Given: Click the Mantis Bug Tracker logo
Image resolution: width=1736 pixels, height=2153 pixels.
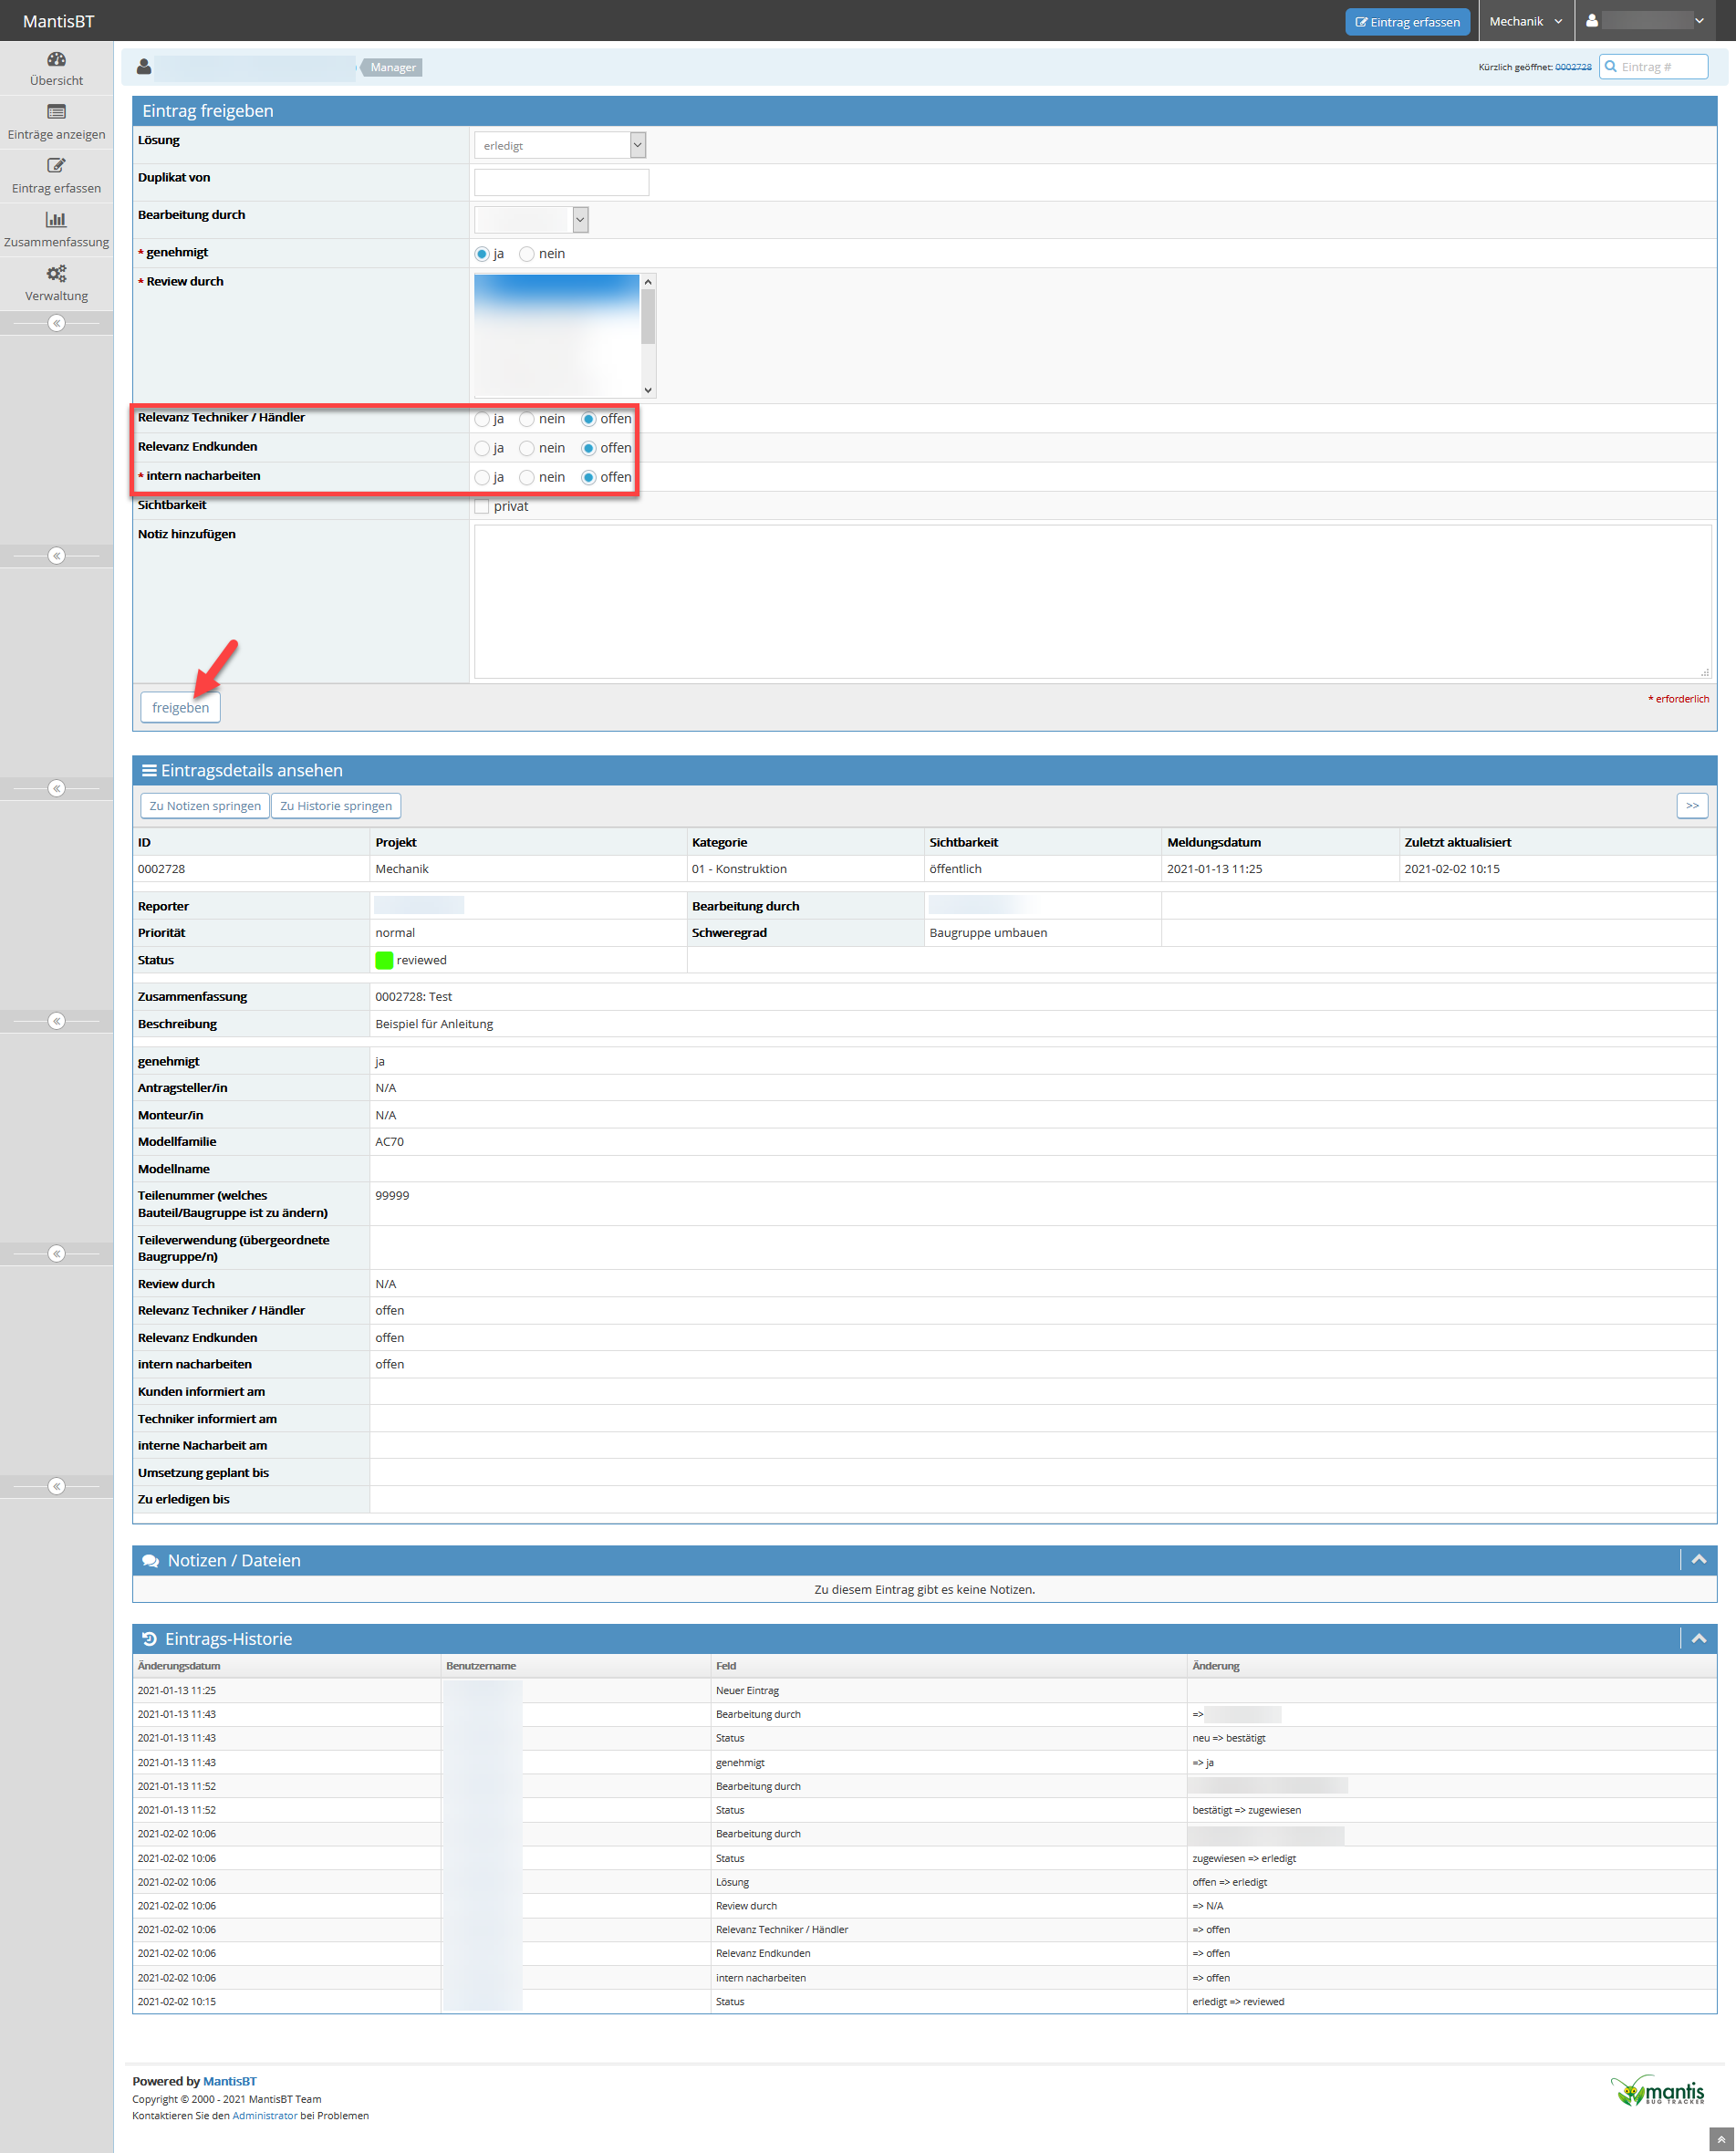Looking at the screenshot, I should click(x=1657, y=2091).
